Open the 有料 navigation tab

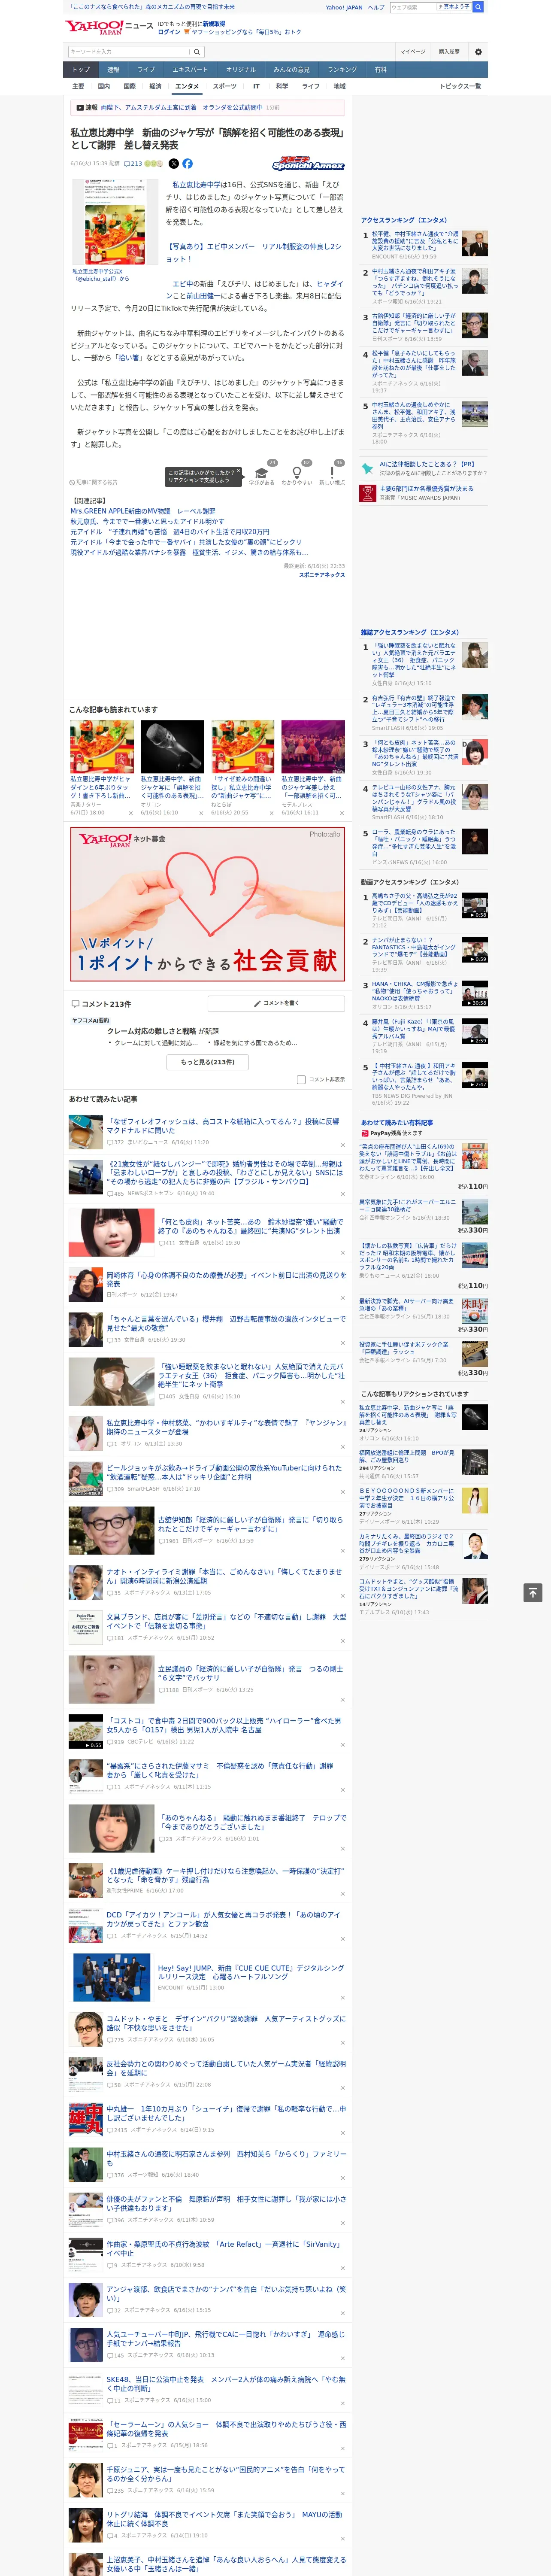[x=380, y=70]
